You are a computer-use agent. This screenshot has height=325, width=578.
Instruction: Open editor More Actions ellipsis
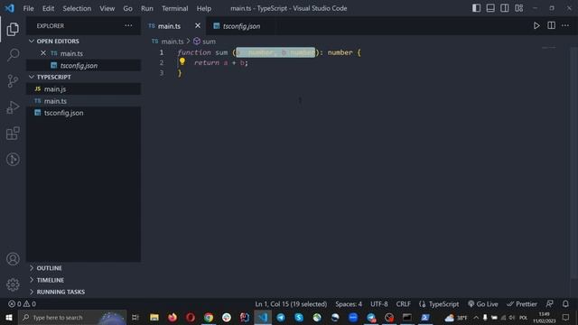[565, 26]
